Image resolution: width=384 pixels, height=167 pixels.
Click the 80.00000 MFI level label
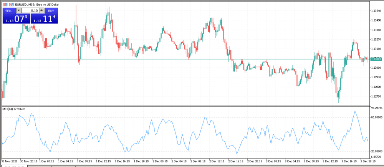coord(376,117)
